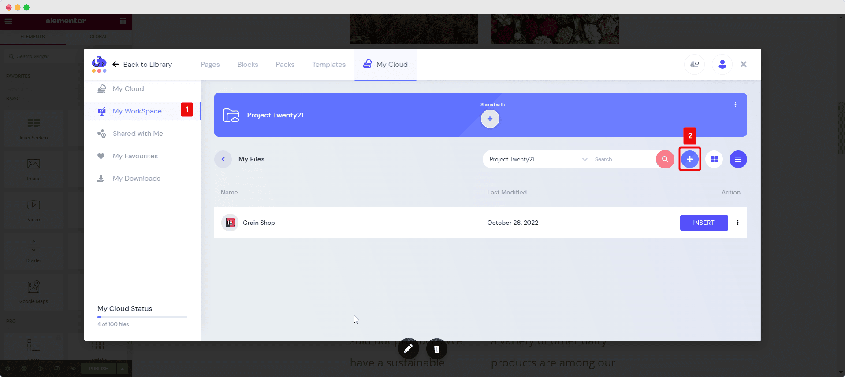Click the blue add plus button
This screenshot has width=845, height=377.
pyautogui.click(x=690, y=159)
